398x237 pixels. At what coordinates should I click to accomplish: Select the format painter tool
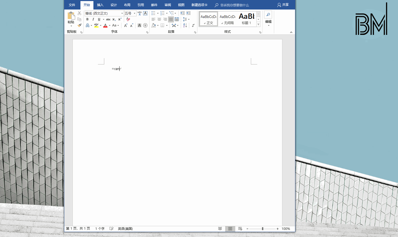pyautogui.click(x=79, y=25)
